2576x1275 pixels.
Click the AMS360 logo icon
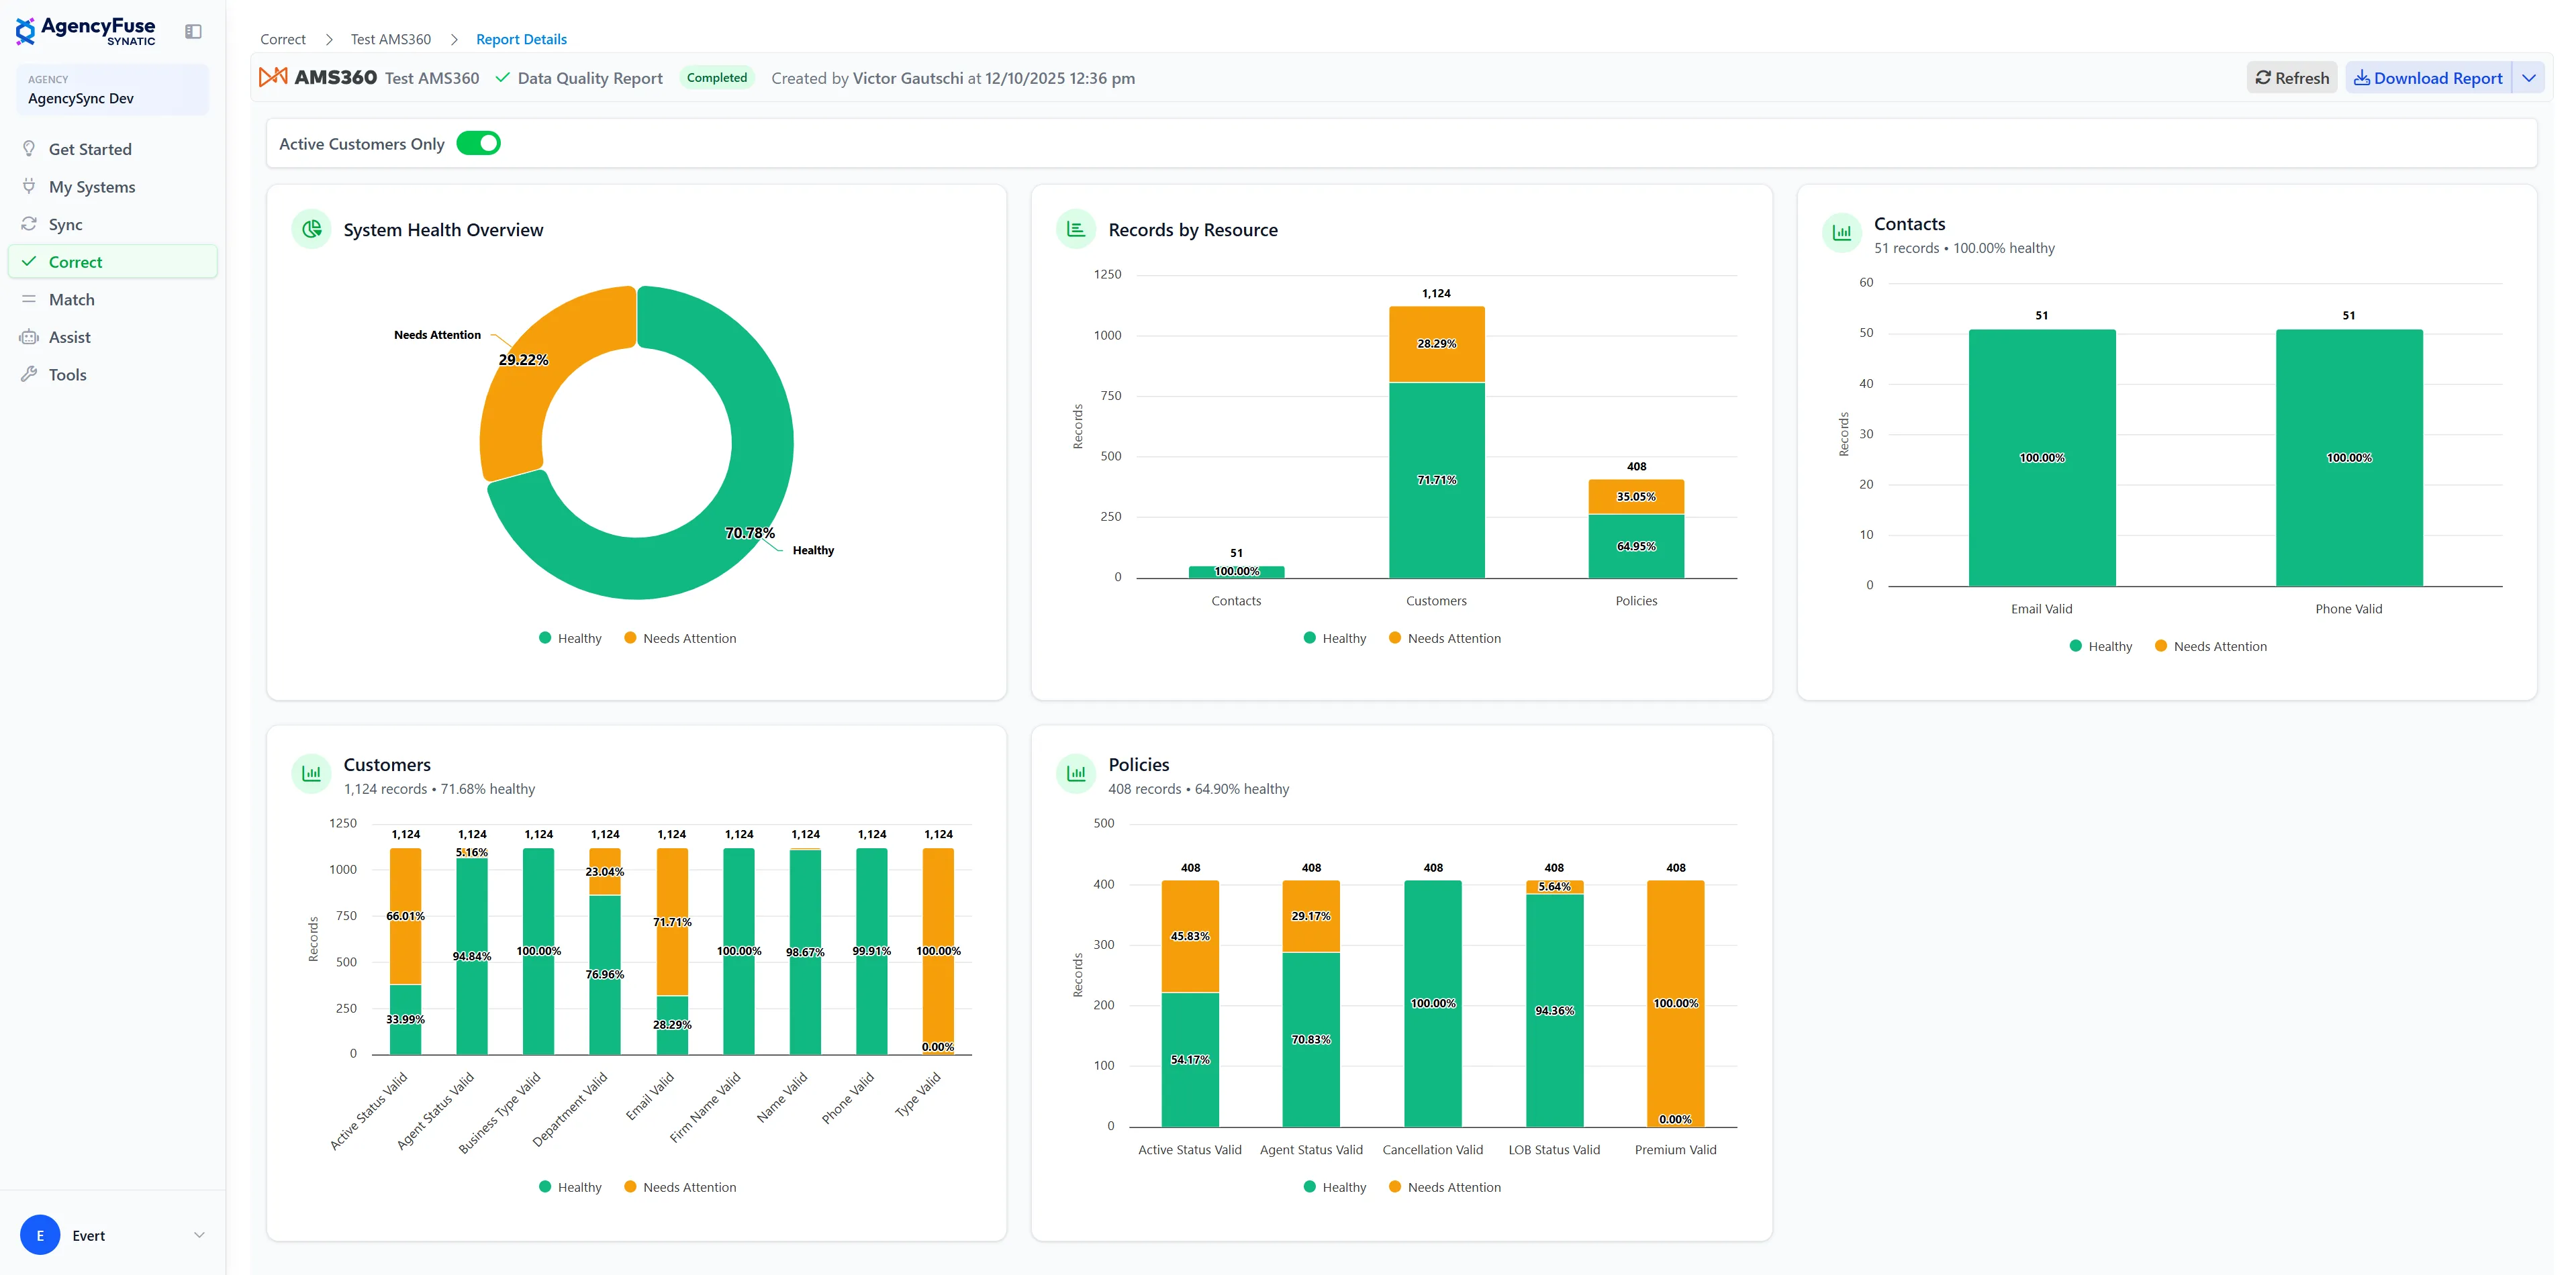273,77
